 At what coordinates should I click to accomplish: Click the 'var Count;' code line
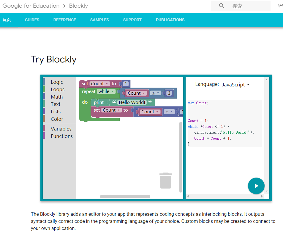pyautogui.click(x=198, y=103)
